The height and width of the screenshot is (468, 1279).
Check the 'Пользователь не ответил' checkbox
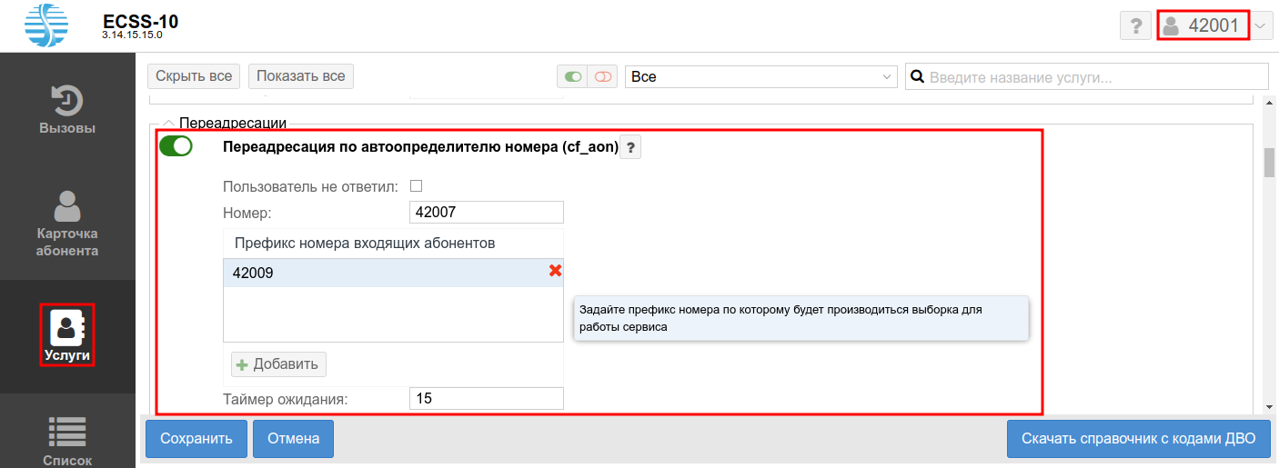coord(417,186)
